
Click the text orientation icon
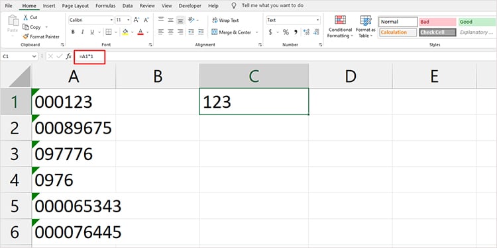[191, 20]
